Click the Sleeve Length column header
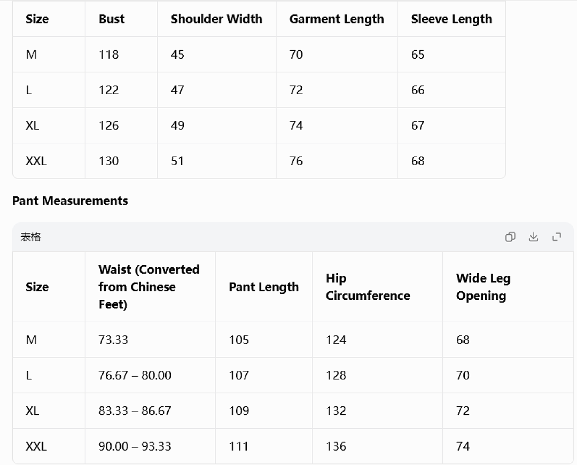577x465 pixels. coord(451,19)
